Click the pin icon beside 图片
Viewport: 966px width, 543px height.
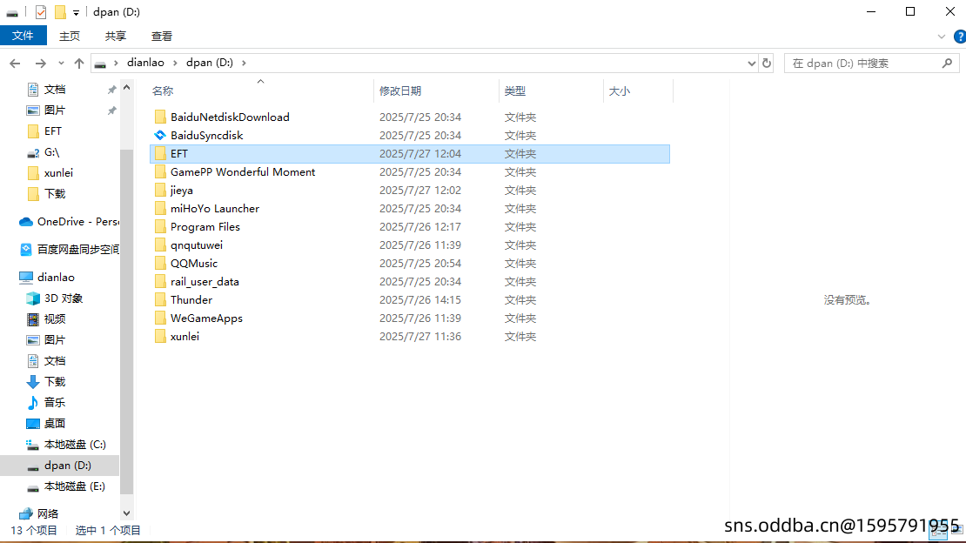[x=111, y=111]
